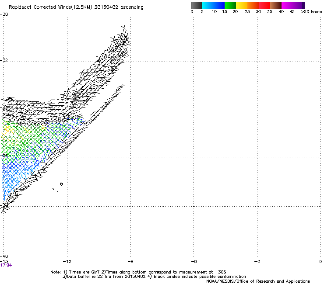Click the '>50 knots' legend label
The height and width of the screenshot is (284, 324).
[x=311, y=12]
